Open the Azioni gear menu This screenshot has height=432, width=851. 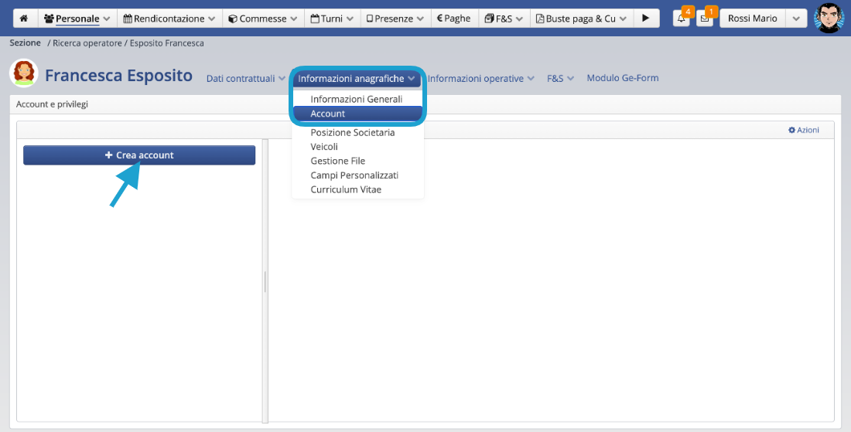coord(803,130)
